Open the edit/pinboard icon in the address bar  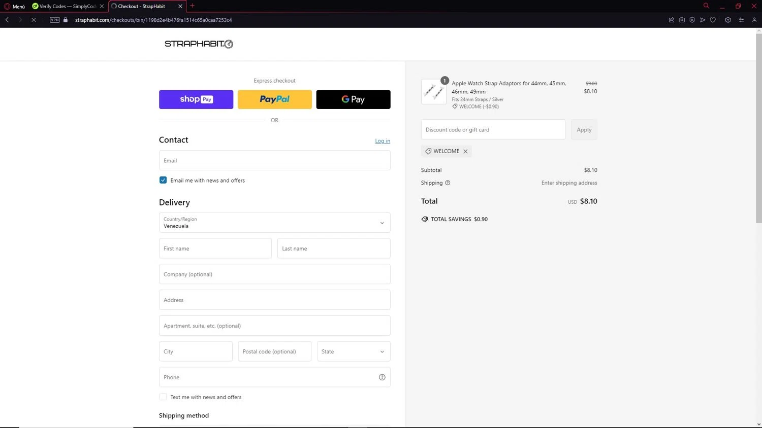tap(671, 20)
